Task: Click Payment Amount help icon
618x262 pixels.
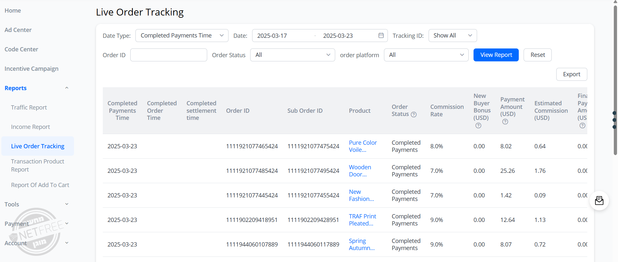Action: 505,122
